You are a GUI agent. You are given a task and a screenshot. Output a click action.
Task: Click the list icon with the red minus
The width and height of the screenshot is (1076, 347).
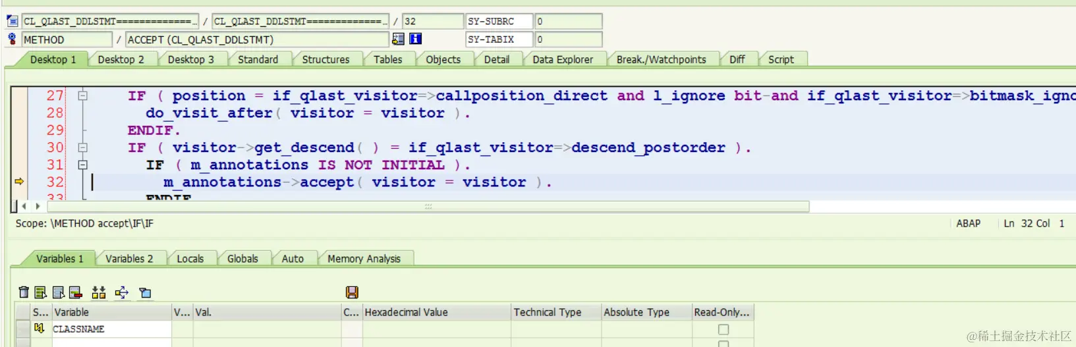click(76, 292)
